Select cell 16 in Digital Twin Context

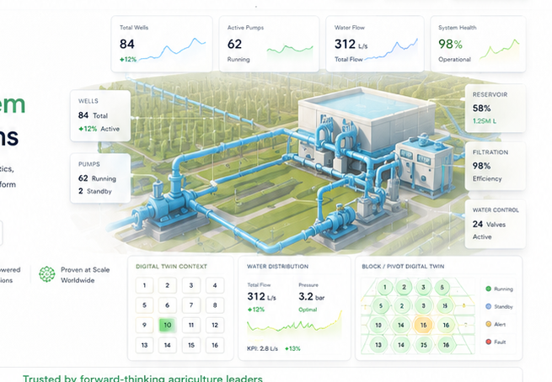[x=215, y=345]
